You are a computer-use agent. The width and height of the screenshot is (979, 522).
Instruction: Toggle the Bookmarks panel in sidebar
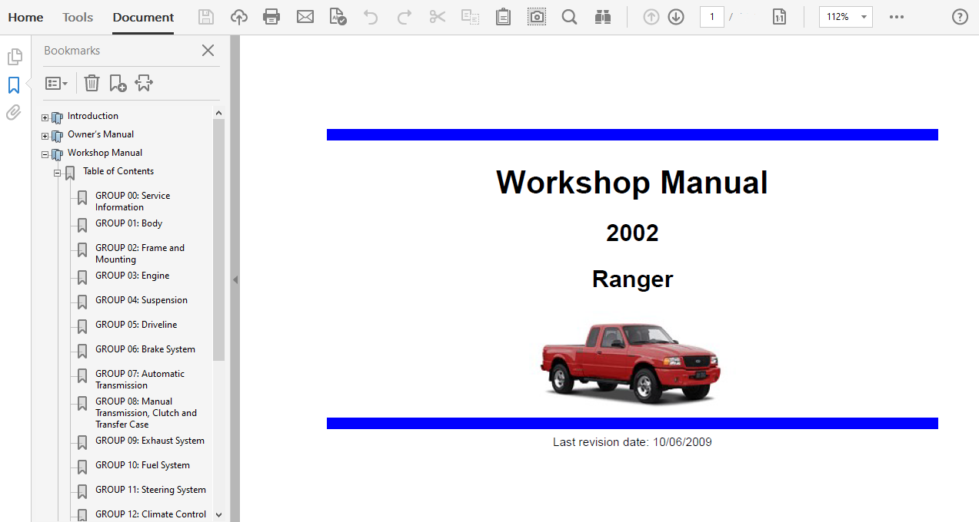[14, 85]
